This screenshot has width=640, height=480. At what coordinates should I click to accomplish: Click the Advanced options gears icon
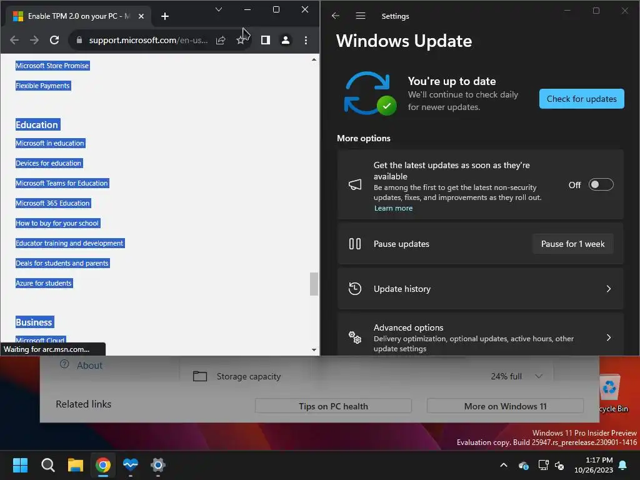coord(355,337)
